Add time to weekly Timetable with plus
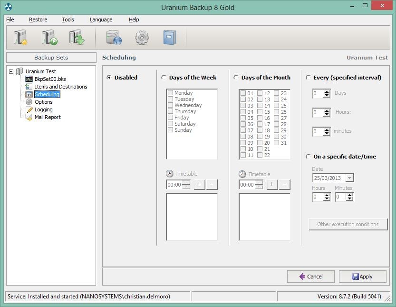Viewport: 396px width, 307px height. [199, 184]
